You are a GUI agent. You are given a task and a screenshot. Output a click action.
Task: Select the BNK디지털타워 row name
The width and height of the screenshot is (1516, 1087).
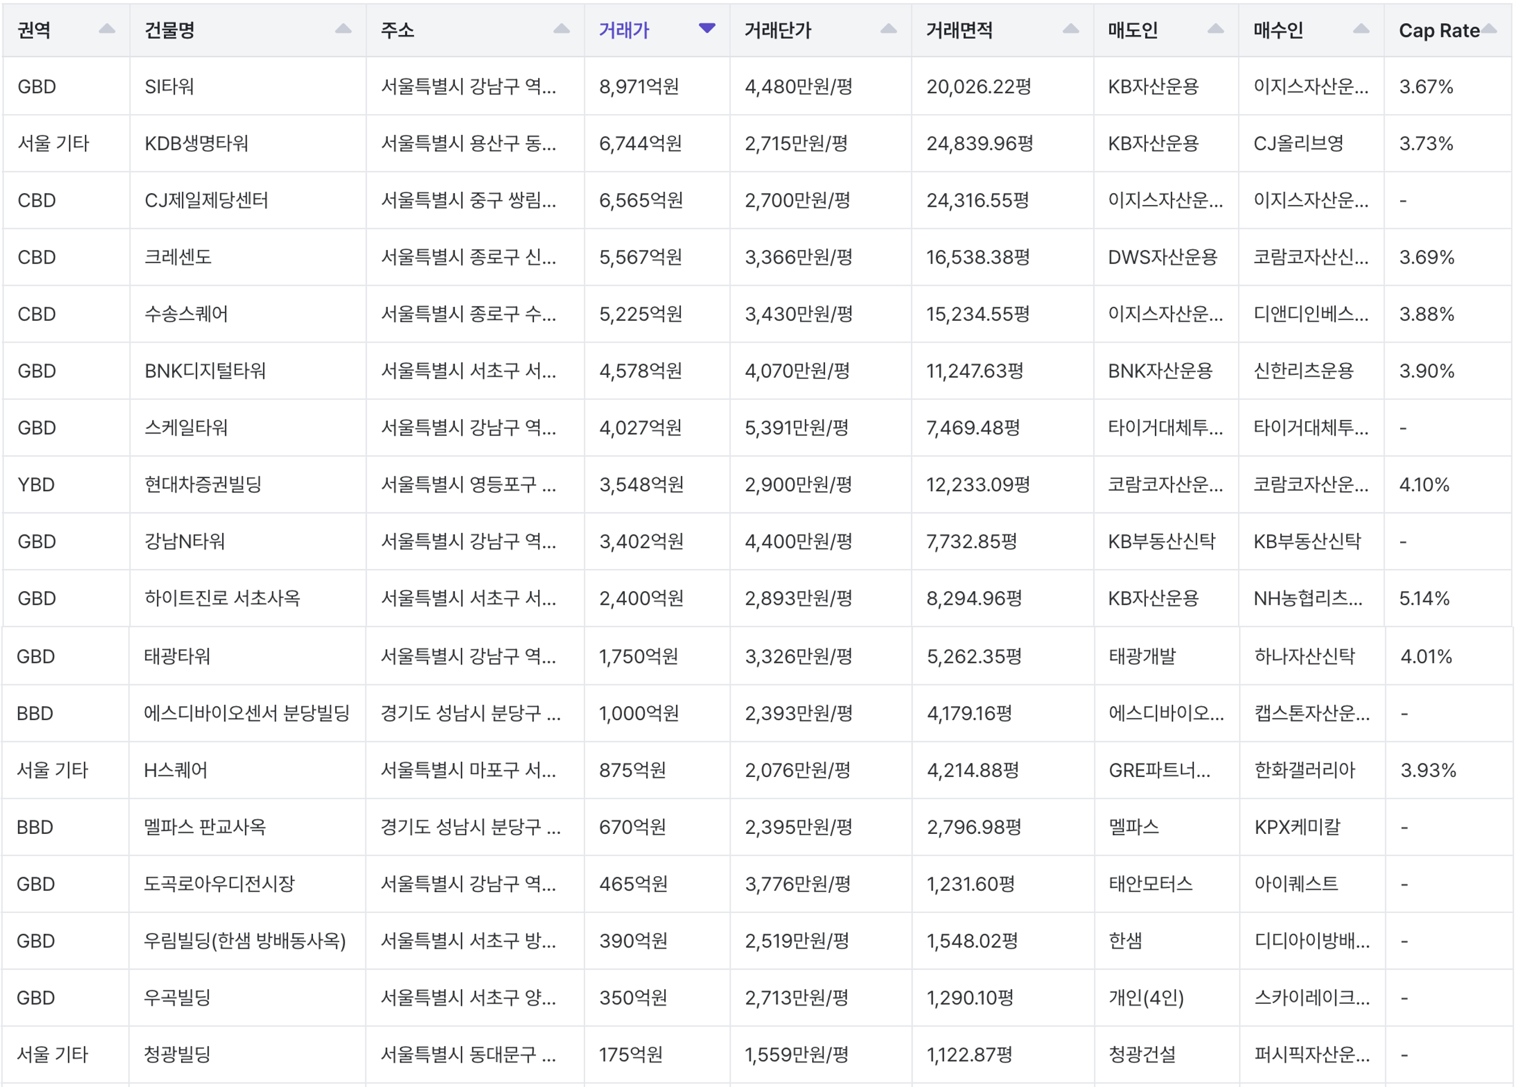[204, 371]
